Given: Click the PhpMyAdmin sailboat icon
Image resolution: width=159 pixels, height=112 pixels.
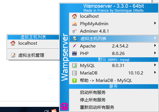Looking at the screenshot, I should (74, 24).
